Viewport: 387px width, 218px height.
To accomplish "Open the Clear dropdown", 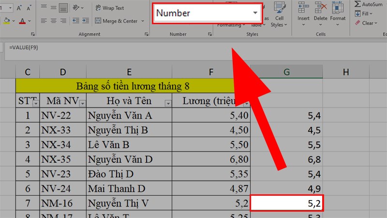I will click(366, 23).
